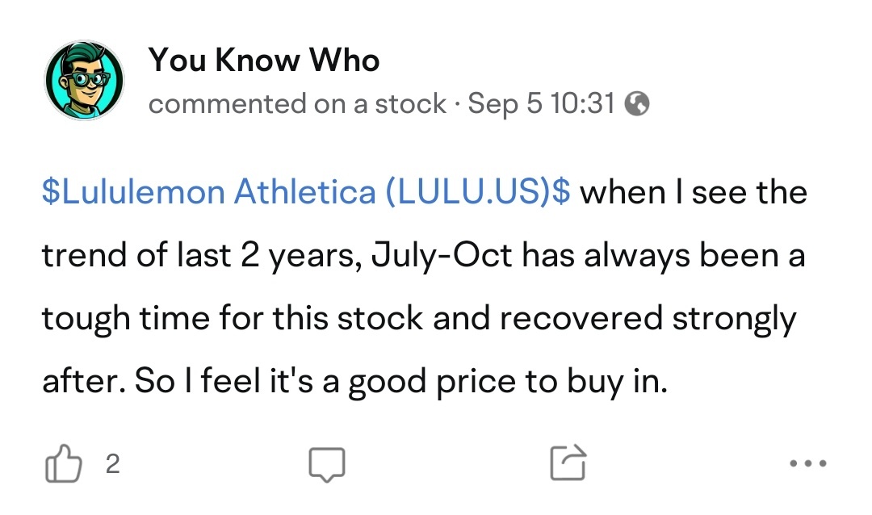Click the username You Know Who
This screenshot has width=872, height=515.
(x=264, y=60)
